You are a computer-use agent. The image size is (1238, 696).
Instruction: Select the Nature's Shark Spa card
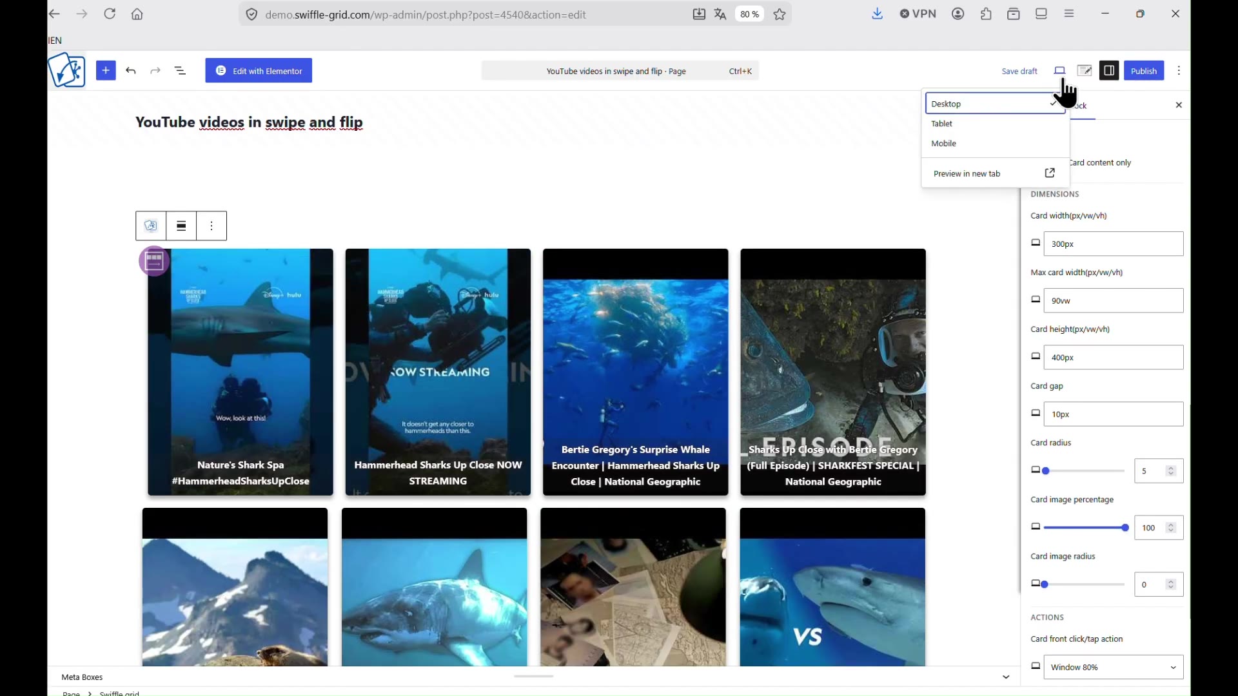point(241,372)
